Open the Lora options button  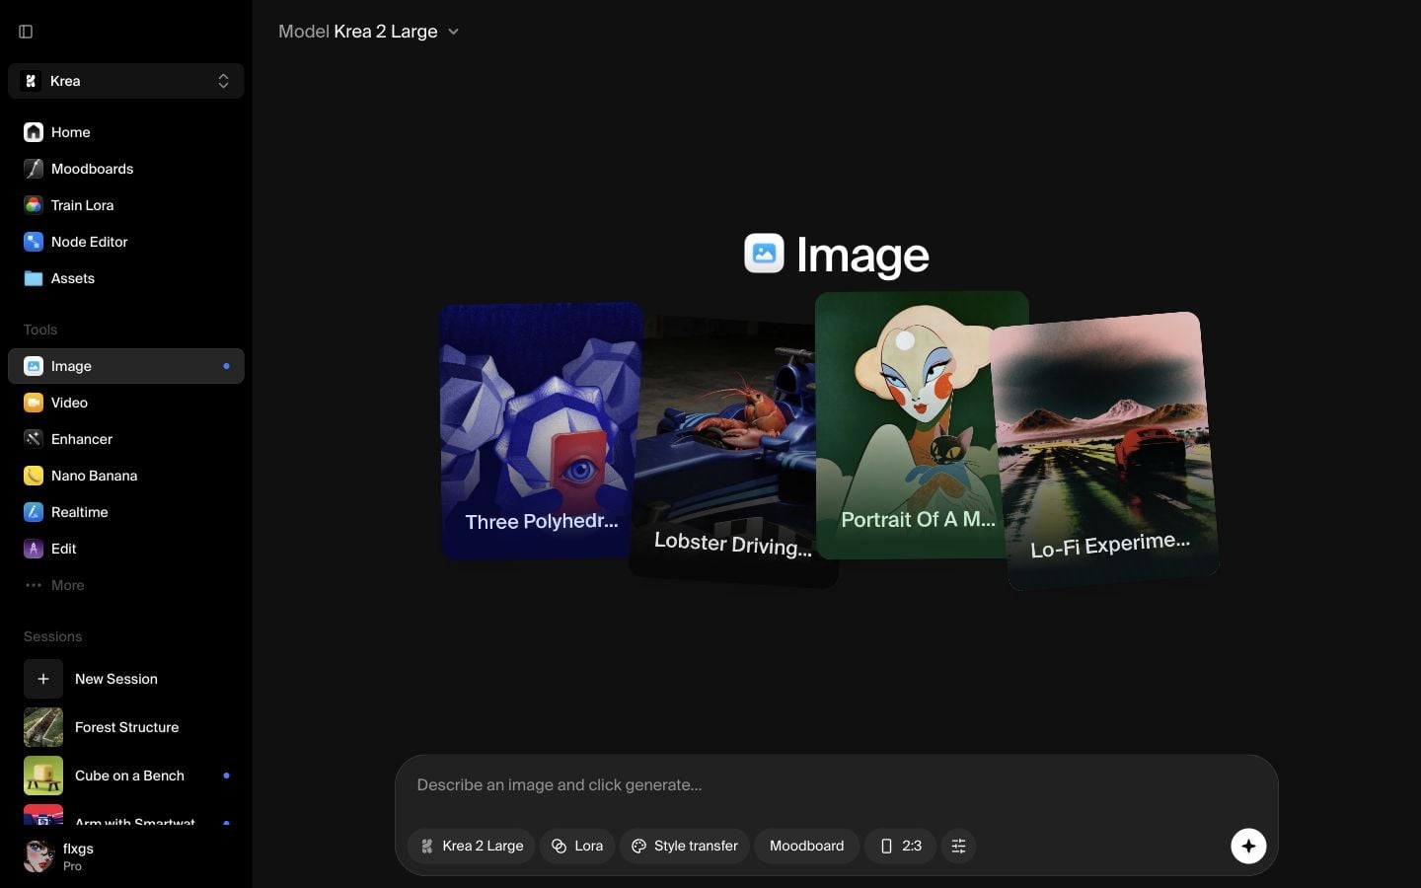(x=577, y=846)
